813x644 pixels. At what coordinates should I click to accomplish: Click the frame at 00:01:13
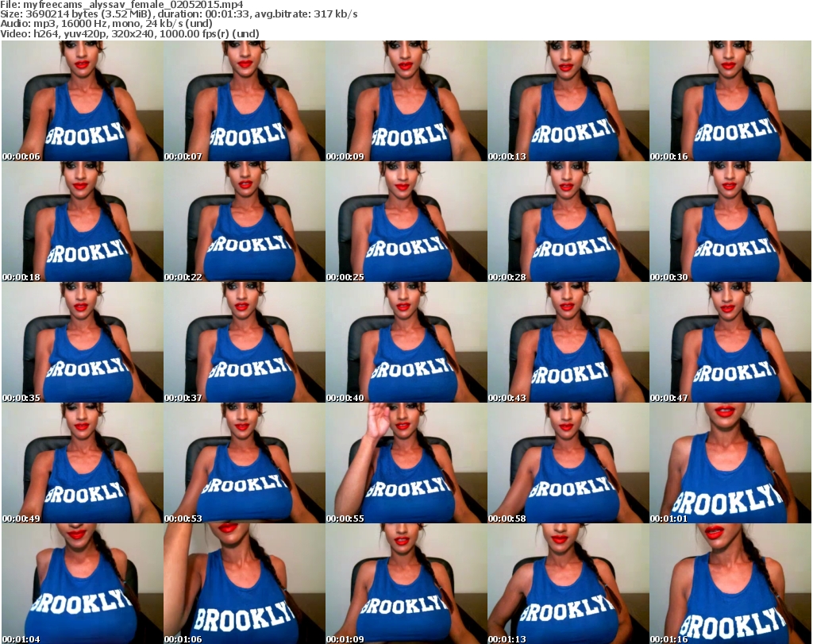tap(568, 584)
